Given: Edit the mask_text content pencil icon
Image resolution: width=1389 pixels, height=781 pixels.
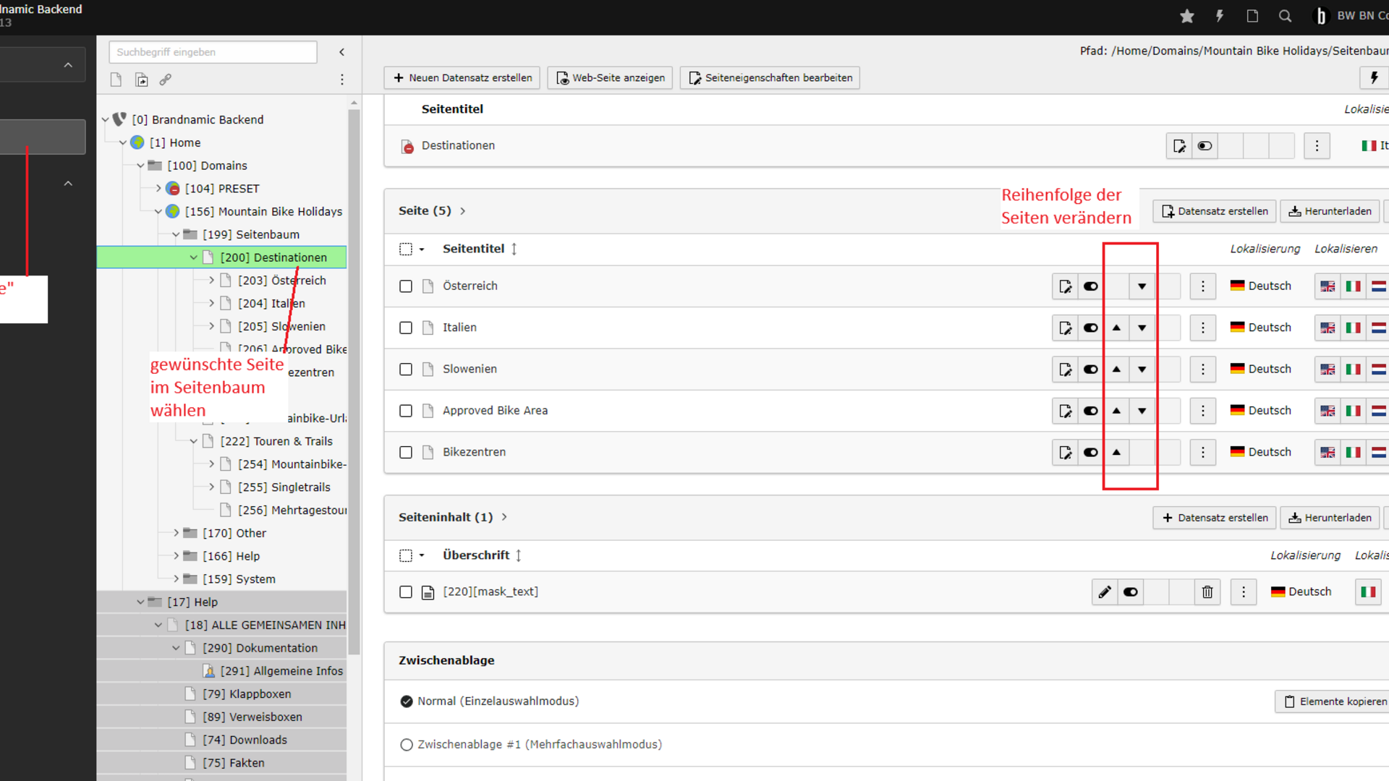Looking at the screenshot, I should 1105,592.
